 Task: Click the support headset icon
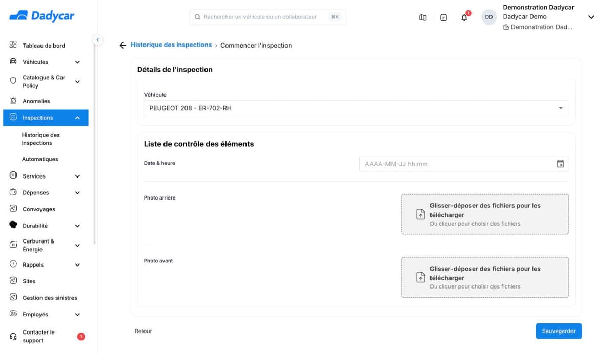point(13,337)
